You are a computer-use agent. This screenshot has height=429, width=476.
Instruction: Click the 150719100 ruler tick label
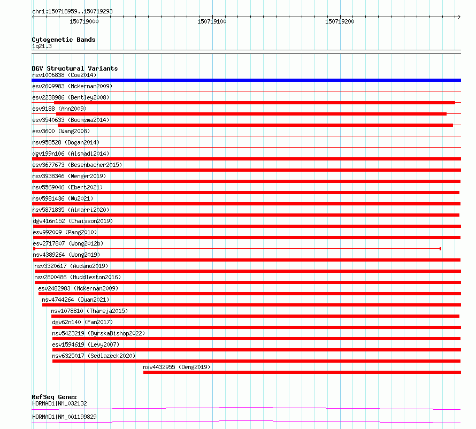[x=212, y=21]
